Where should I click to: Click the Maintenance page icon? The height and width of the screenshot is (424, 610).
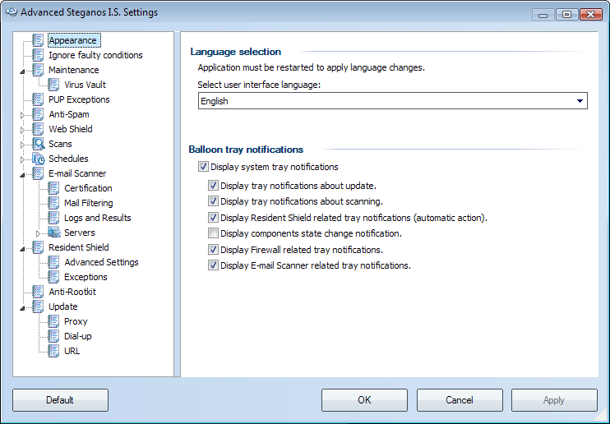click(x=38, y=70)
